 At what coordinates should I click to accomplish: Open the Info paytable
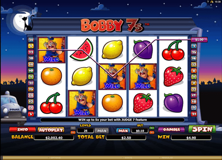pos(22,129)
